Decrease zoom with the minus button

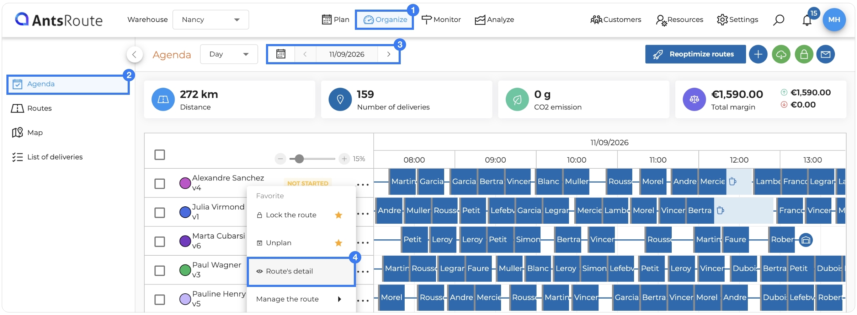coord(280,159)
